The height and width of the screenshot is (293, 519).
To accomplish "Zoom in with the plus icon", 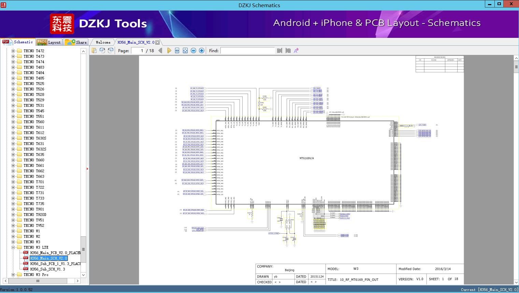I will pyautogui.click(x=202, y=50).
